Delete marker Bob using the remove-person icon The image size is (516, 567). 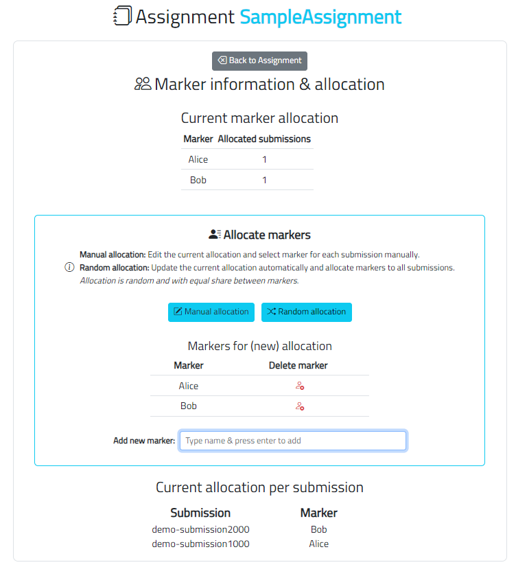(x=298, y=406)
